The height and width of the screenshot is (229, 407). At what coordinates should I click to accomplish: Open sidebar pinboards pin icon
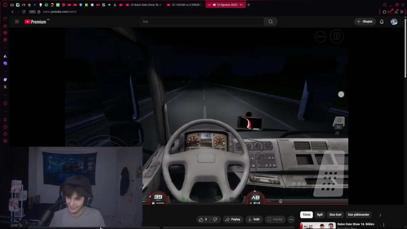[x=5, y=120]
